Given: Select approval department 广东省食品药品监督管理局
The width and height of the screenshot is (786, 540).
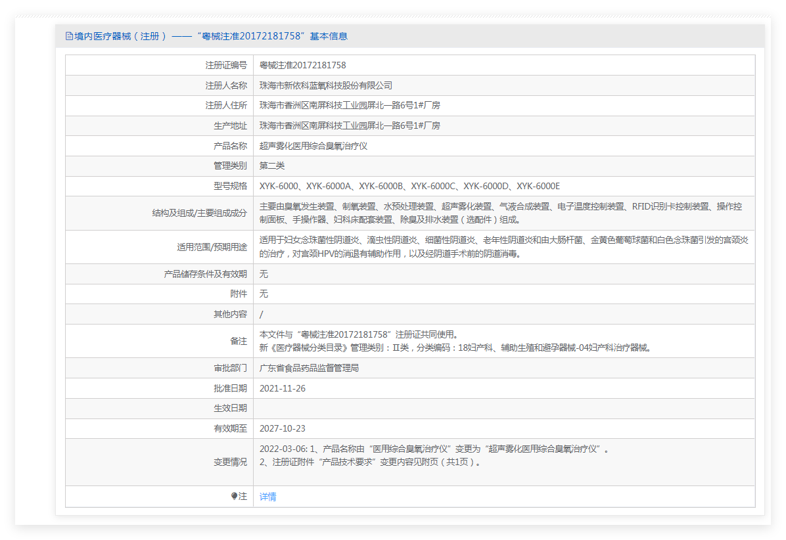Looking at the screenshot, I should click(309, 368).
